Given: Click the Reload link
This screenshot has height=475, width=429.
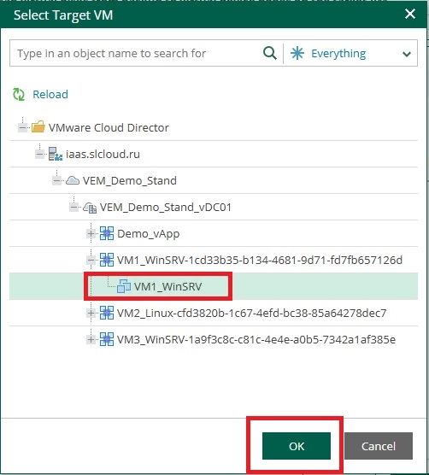Looking at the screenshot, I should tap(50, 94).
